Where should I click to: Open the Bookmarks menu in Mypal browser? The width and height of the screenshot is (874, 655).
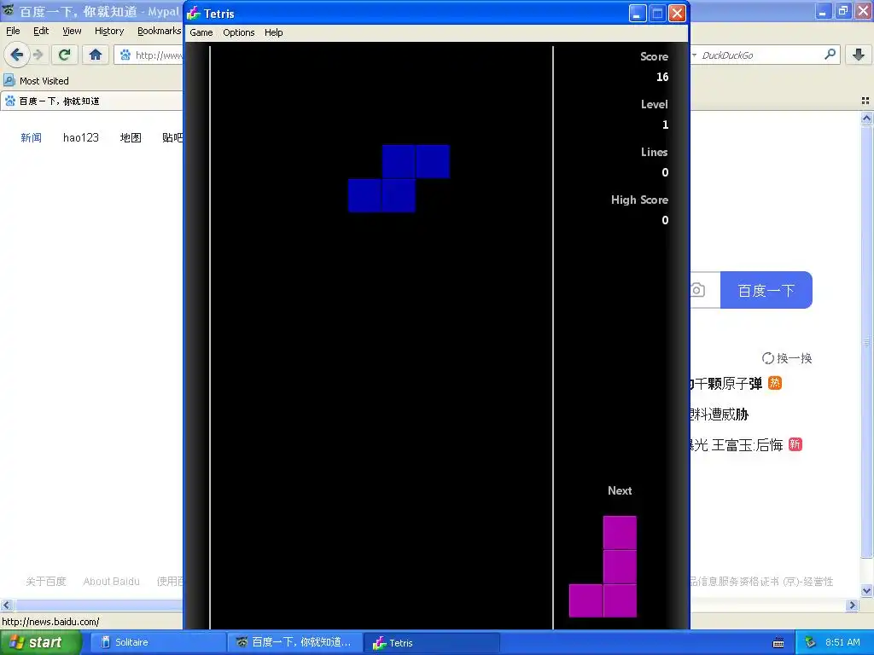click(x=159, y=31)
